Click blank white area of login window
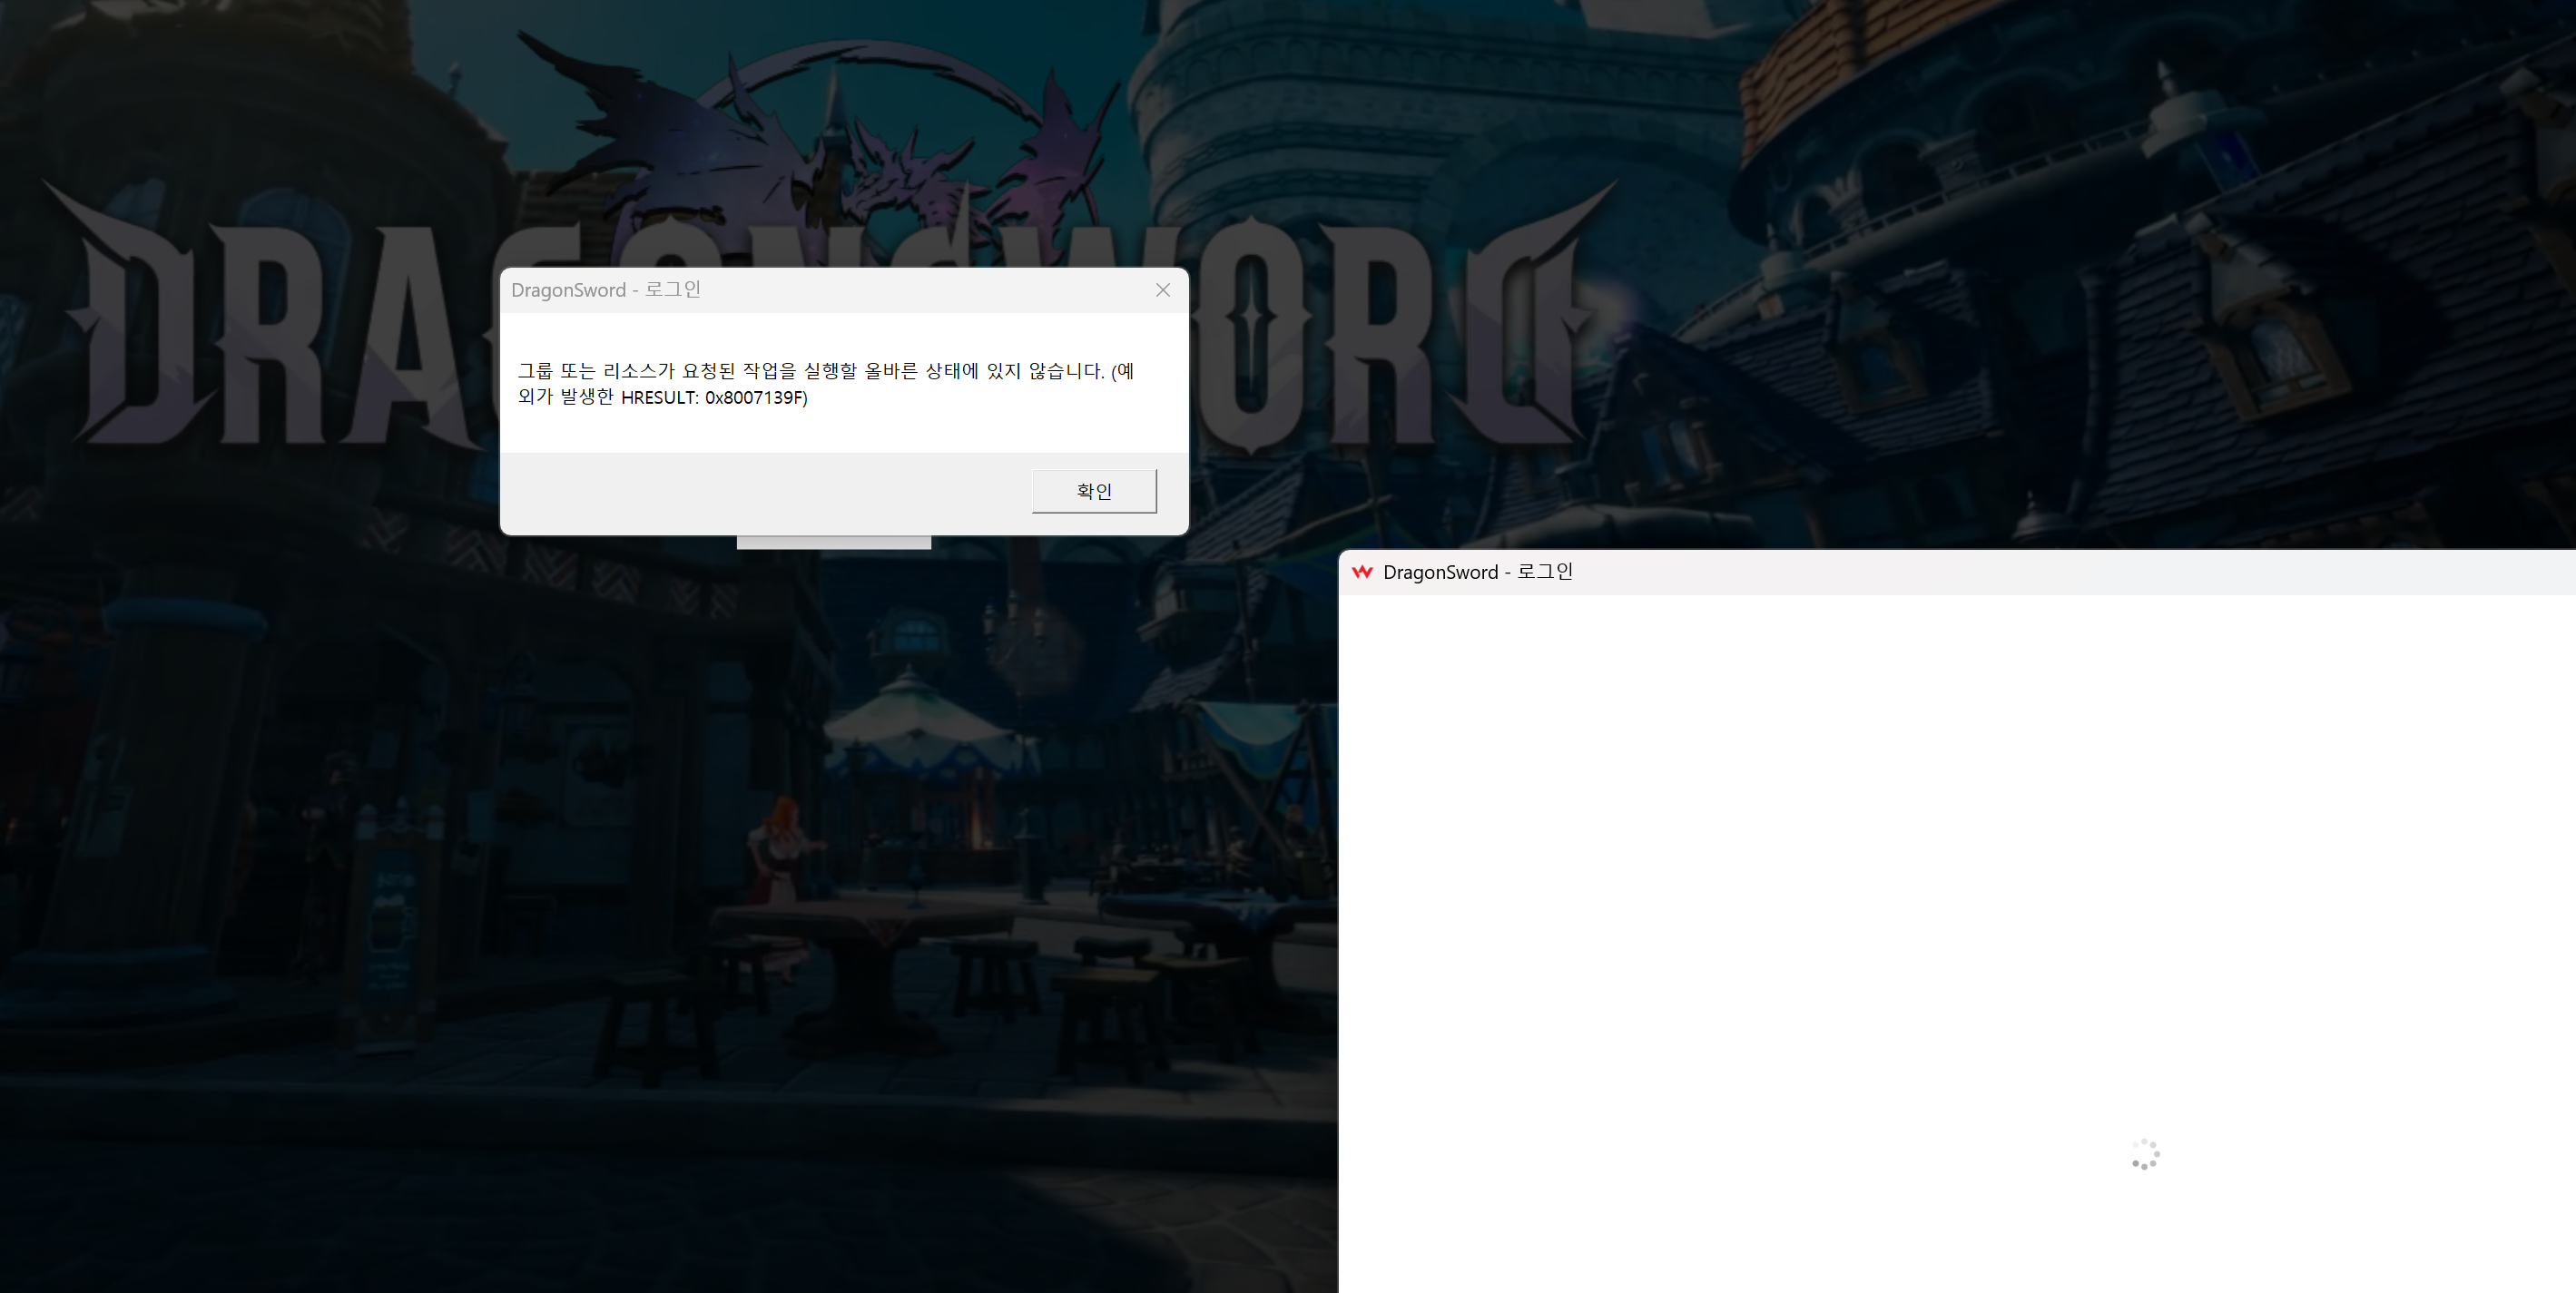 point(1900,850)
